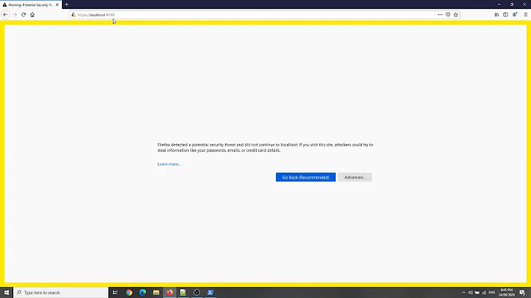Launch Microsoft Edge from the taskbar
531x298 pixels.
pyautogui.click(x=142, y=292)
